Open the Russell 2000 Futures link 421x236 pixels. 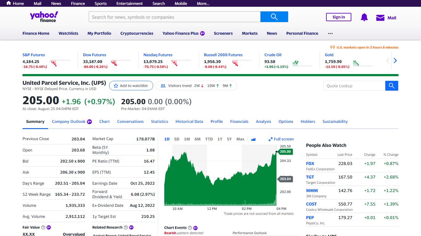[x=223, y=55]
